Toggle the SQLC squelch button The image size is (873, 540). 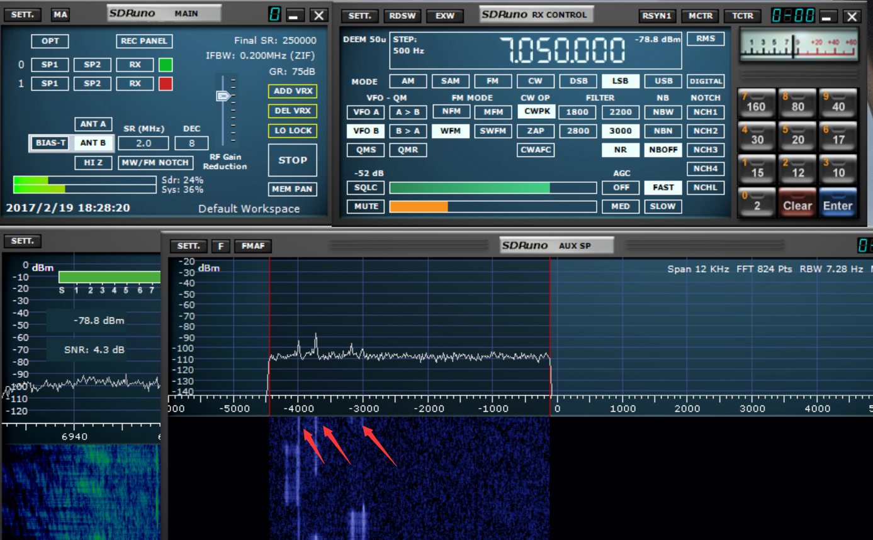tap(366, 187)
